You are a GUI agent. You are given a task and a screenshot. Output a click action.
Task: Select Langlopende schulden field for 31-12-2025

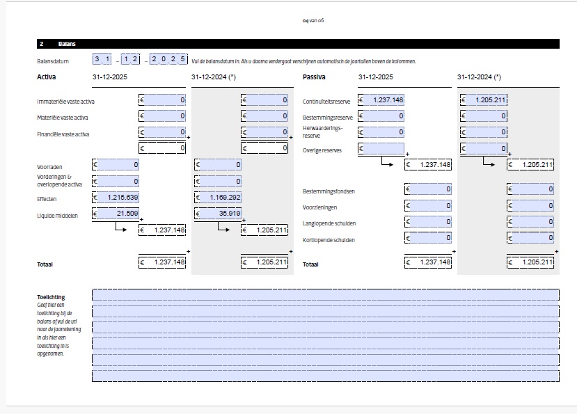coord(428,222)
